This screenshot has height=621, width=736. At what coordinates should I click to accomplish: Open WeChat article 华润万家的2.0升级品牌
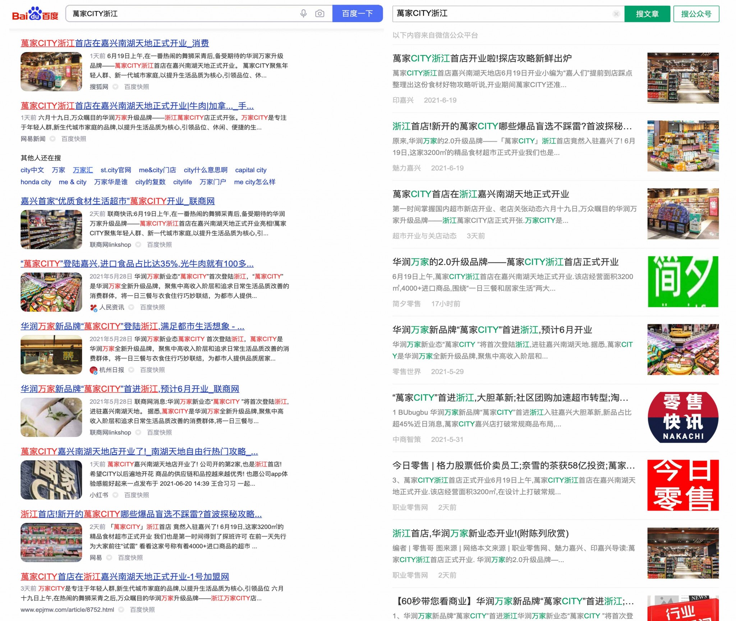tap(505, 262)
